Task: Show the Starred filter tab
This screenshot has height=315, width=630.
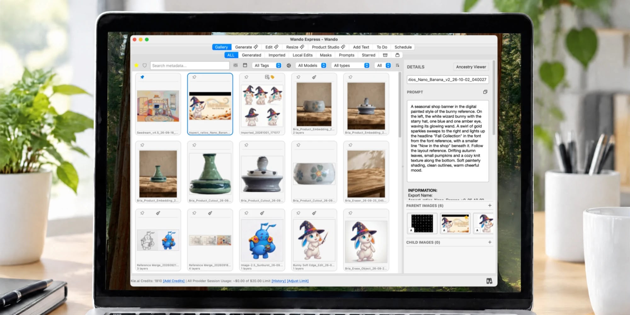Action: click(x=369, y=55)
